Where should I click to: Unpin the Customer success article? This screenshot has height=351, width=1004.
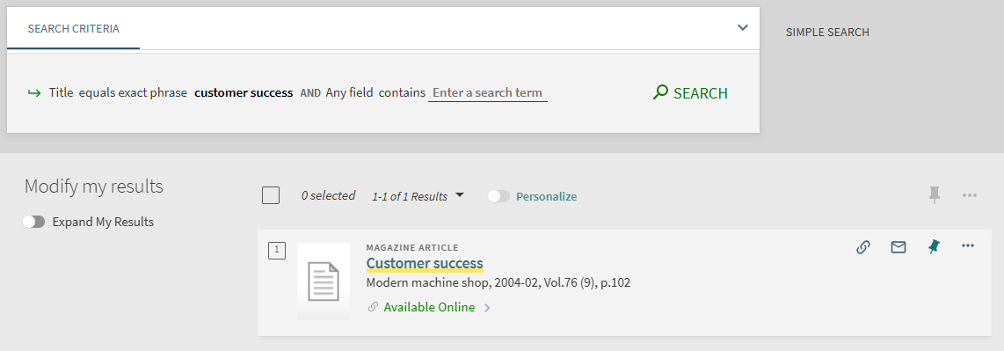[935, 246]
